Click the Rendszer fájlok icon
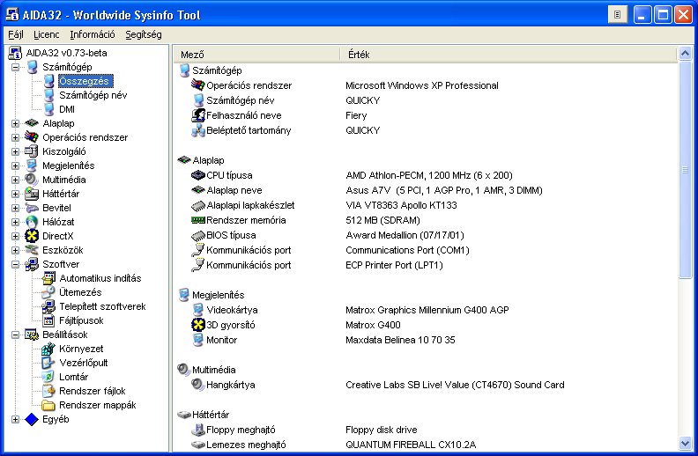The image size is (698, 456). (x=48, y=391)
